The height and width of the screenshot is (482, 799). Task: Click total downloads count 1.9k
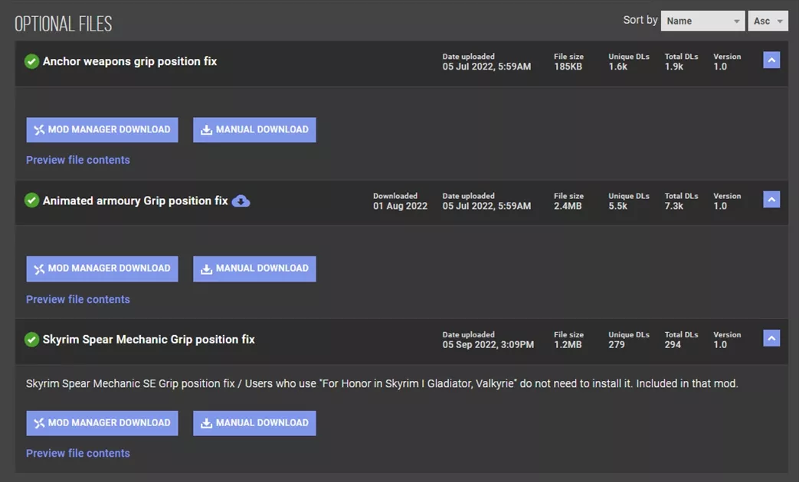click(x=673, y=67)
